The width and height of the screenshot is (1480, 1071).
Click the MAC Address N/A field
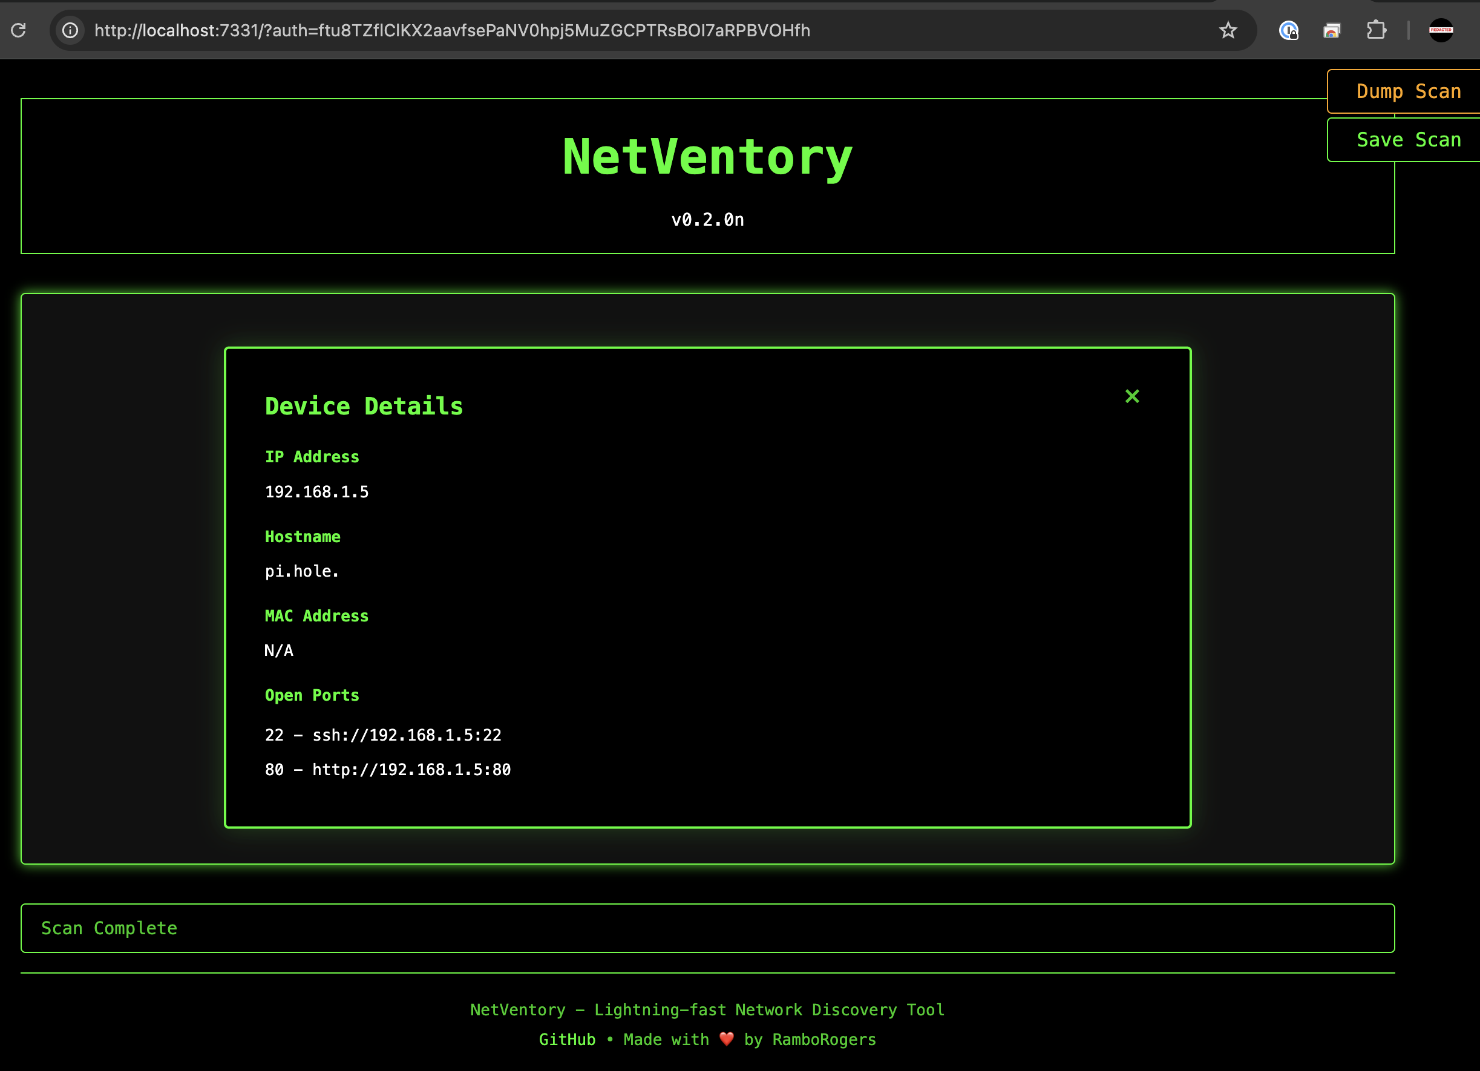click(x=279, y=649)
